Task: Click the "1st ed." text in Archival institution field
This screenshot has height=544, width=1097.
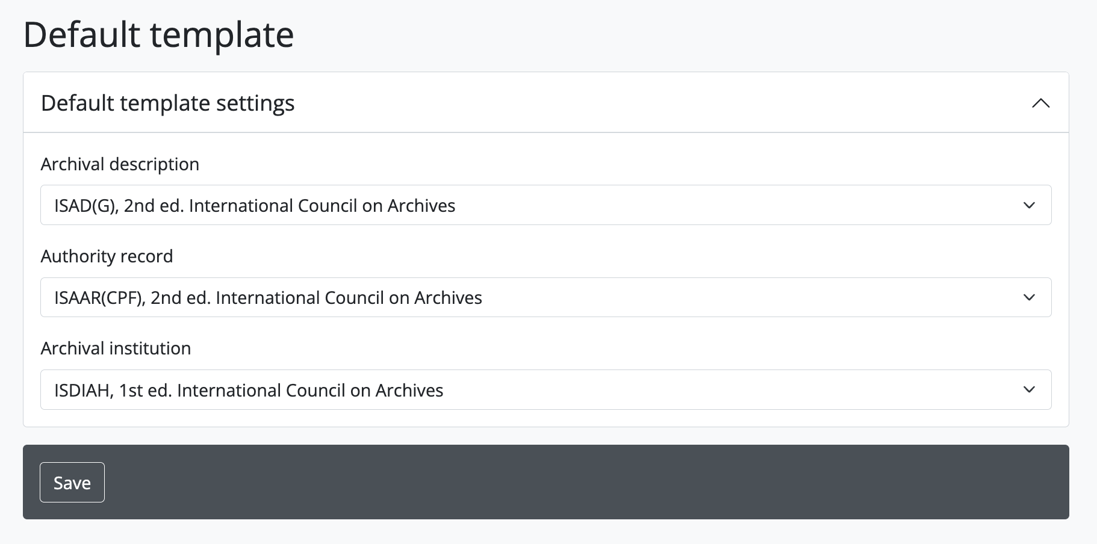Action: (x=145, y=391)
